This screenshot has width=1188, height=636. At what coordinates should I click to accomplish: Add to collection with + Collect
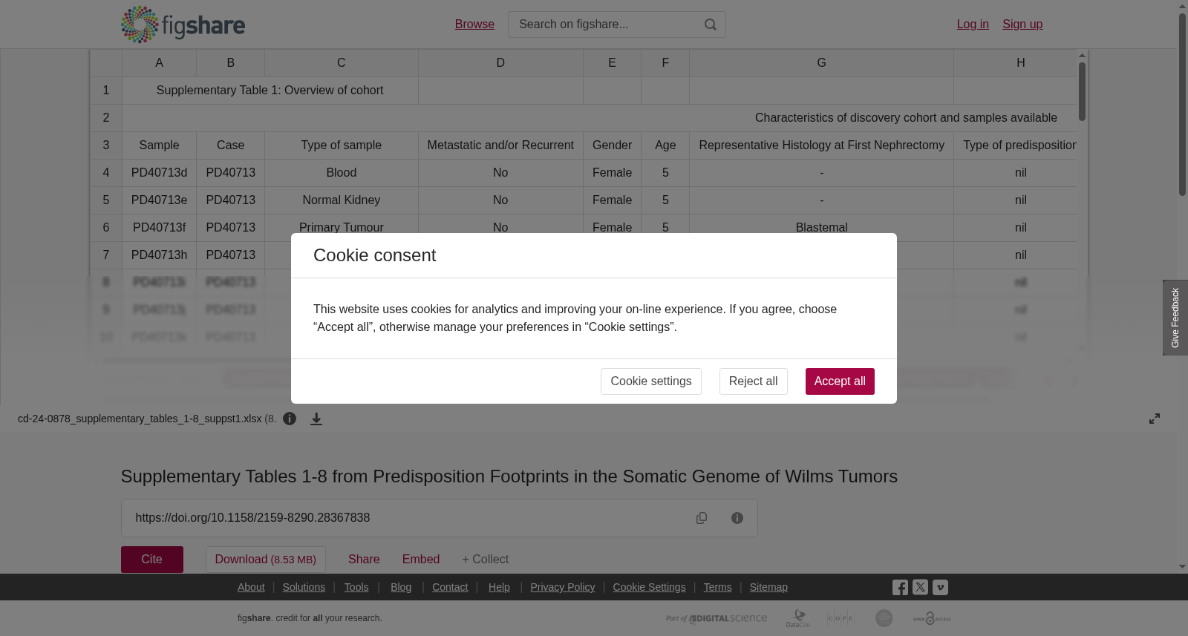pos(486,560)
